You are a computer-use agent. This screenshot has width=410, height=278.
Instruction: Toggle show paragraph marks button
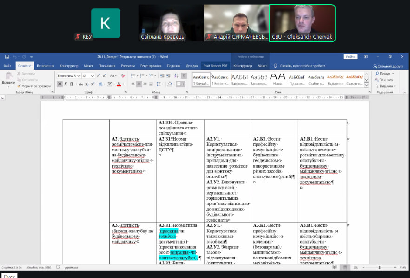coord(184,76)
